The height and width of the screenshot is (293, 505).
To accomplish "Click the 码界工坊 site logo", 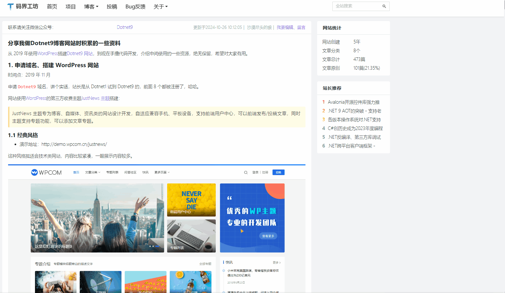I will coord(23,6).
